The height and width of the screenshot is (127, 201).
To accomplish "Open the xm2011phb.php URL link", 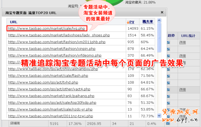I will (x=57, y=42).
